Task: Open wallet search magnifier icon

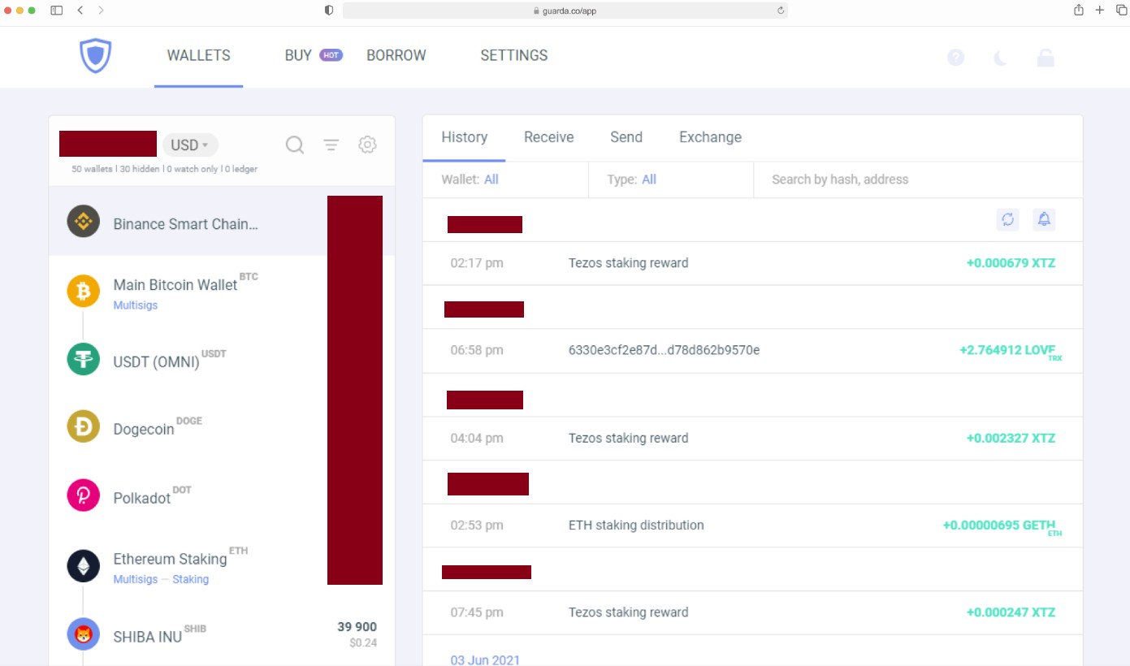Action: tap(295, 145)
